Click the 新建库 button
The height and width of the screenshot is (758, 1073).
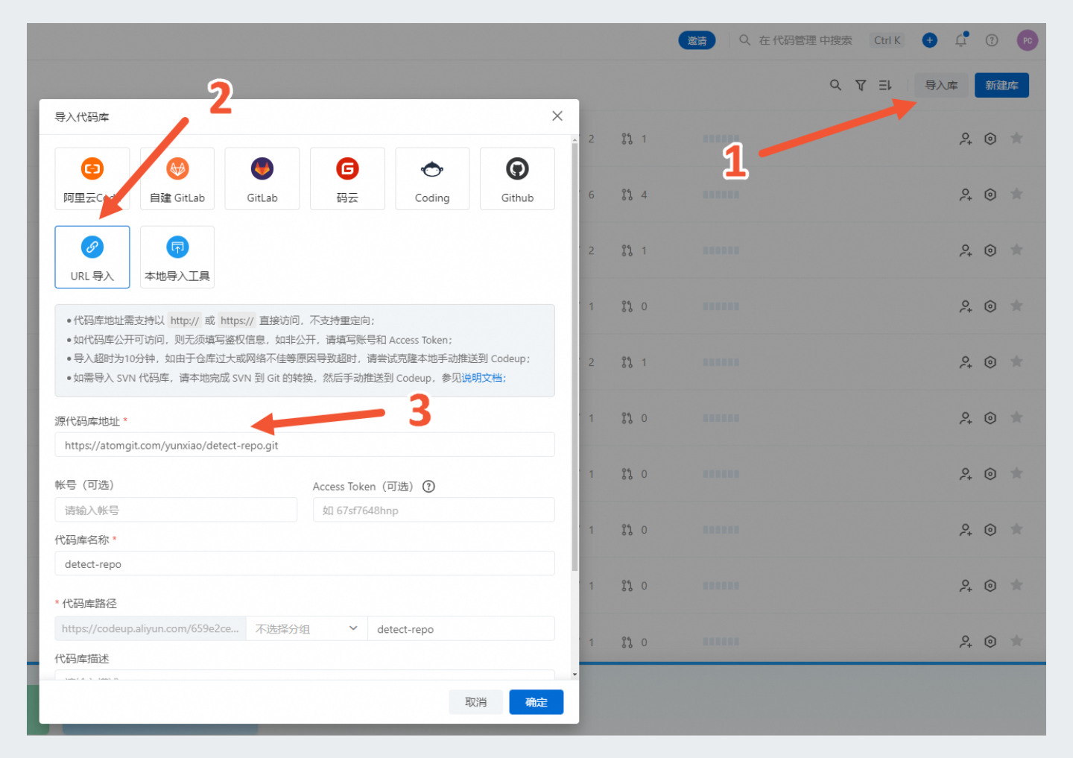(x=1001, y=85)
